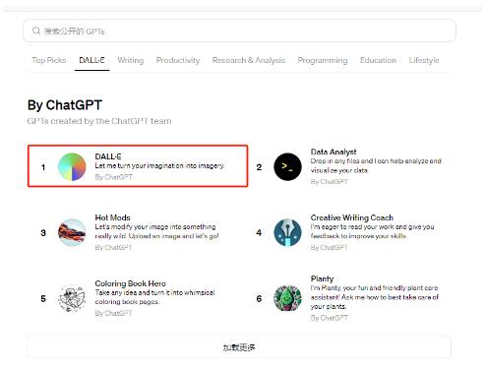Open the Coloring Book Hero sketch icon

(x=72, y=298)
